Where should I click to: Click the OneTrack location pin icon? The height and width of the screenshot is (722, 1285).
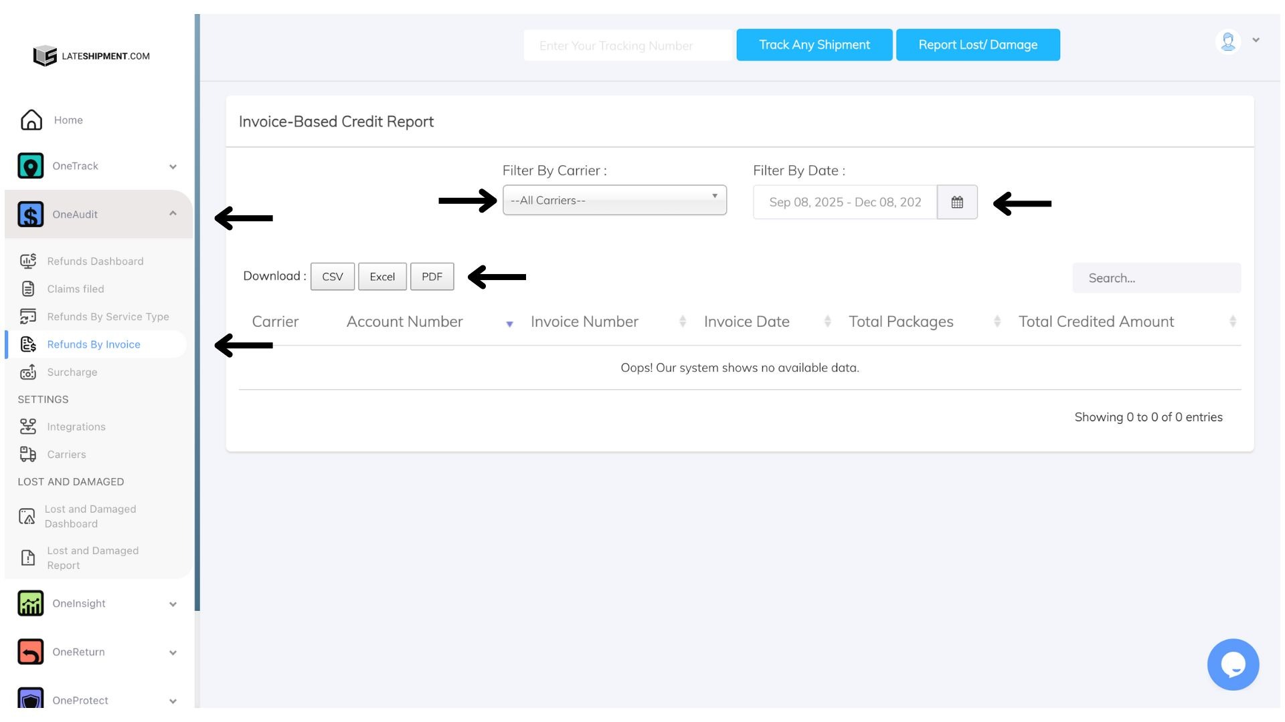click(31, 166)
